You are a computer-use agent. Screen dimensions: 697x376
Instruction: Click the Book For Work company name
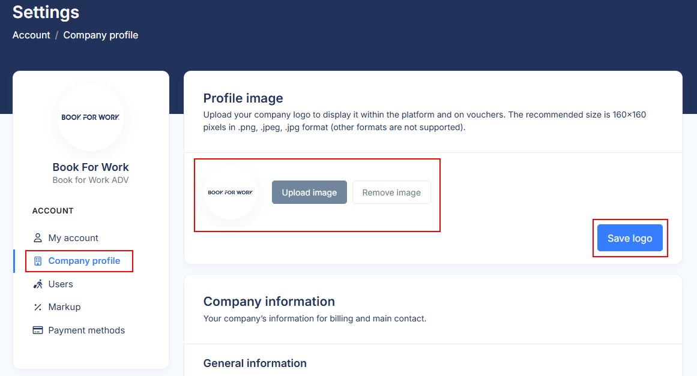pyautogui.click(x=91, y=167)
